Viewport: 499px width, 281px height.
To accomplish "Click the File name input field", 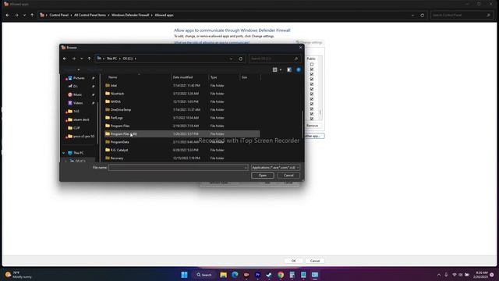I will (178, 168).
